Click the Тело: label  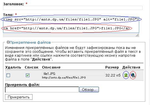(8, 15)
